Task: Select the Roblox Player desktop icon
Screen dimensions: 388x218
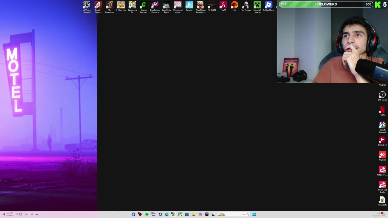Action: (269, 6)
